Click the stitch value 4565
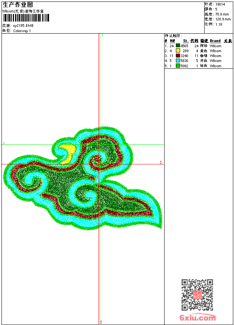Viewport: 234px width, 325px height. (184, 46)
